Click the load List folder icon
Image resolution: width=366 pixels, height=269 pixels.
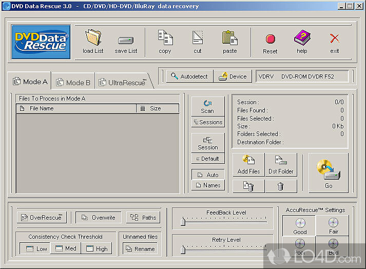[x=93, y=39]
